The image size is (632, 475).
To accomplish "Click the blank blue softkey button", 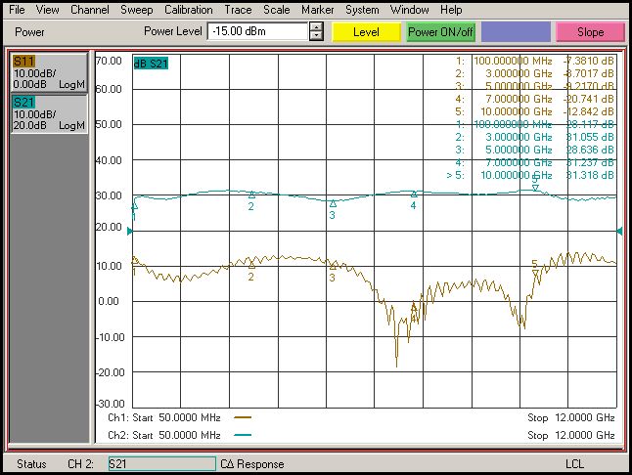I will coord(516,32).
